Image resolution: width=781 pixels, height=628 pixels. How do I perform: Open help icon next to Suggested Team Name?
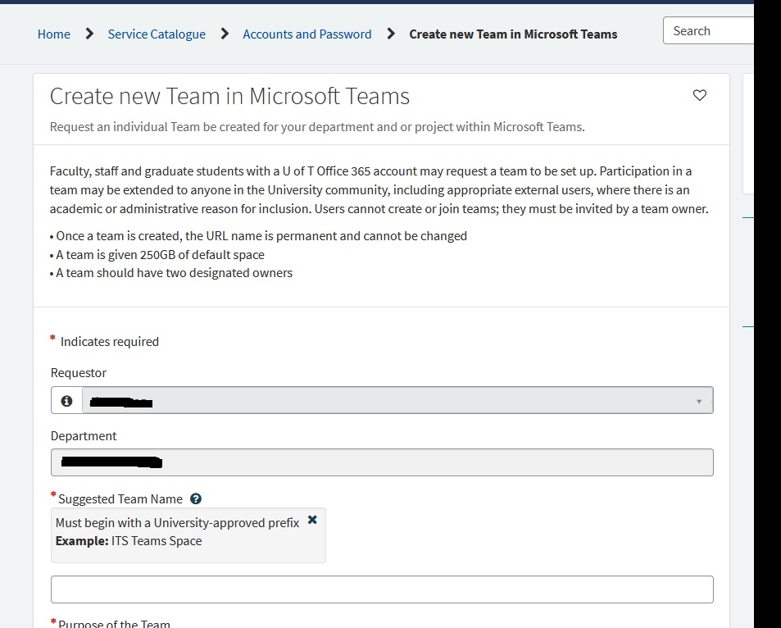[x=196, y=498]
